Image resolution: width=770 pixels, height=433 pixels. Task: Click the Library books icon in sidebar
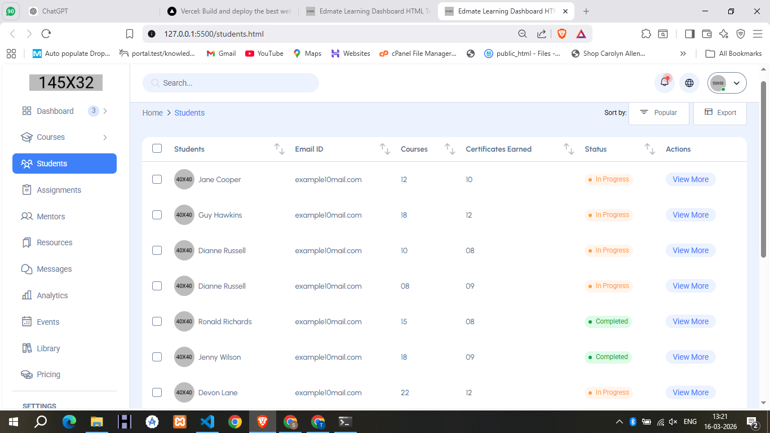click(26, 348)
